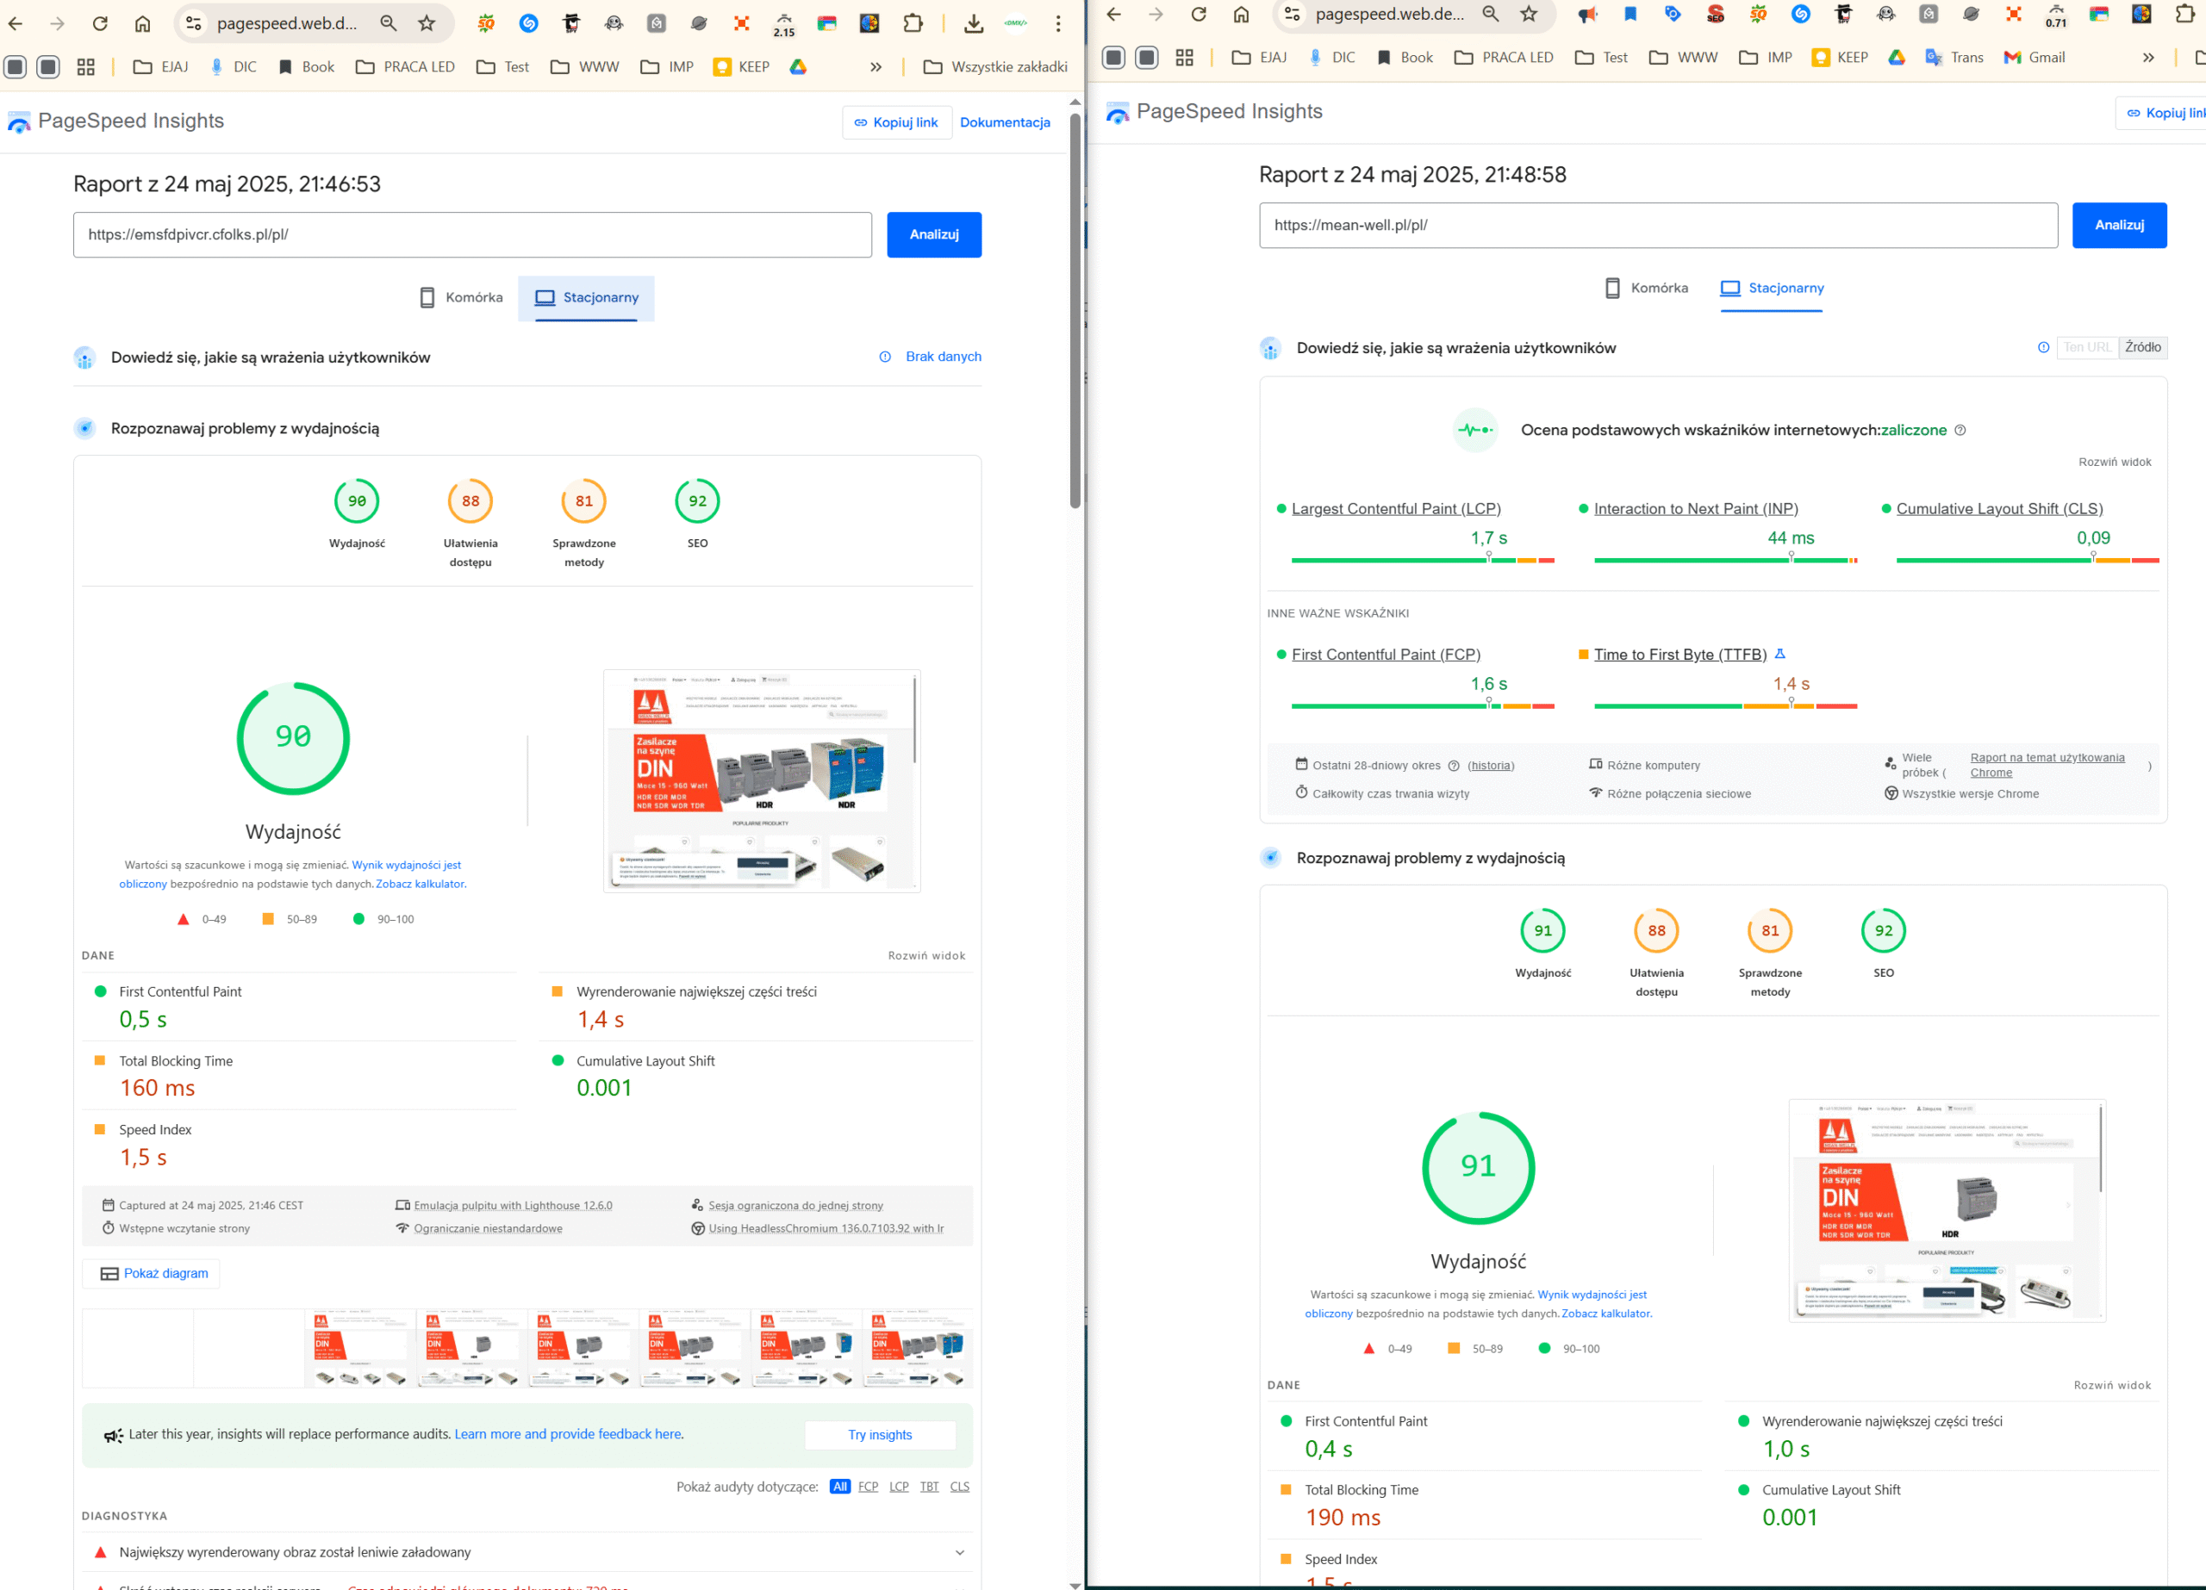Click the emsfdpivcr.cfolks.pl URL input field
2206x1590 pixels.
pyautogui.click(x=471, y=234)
